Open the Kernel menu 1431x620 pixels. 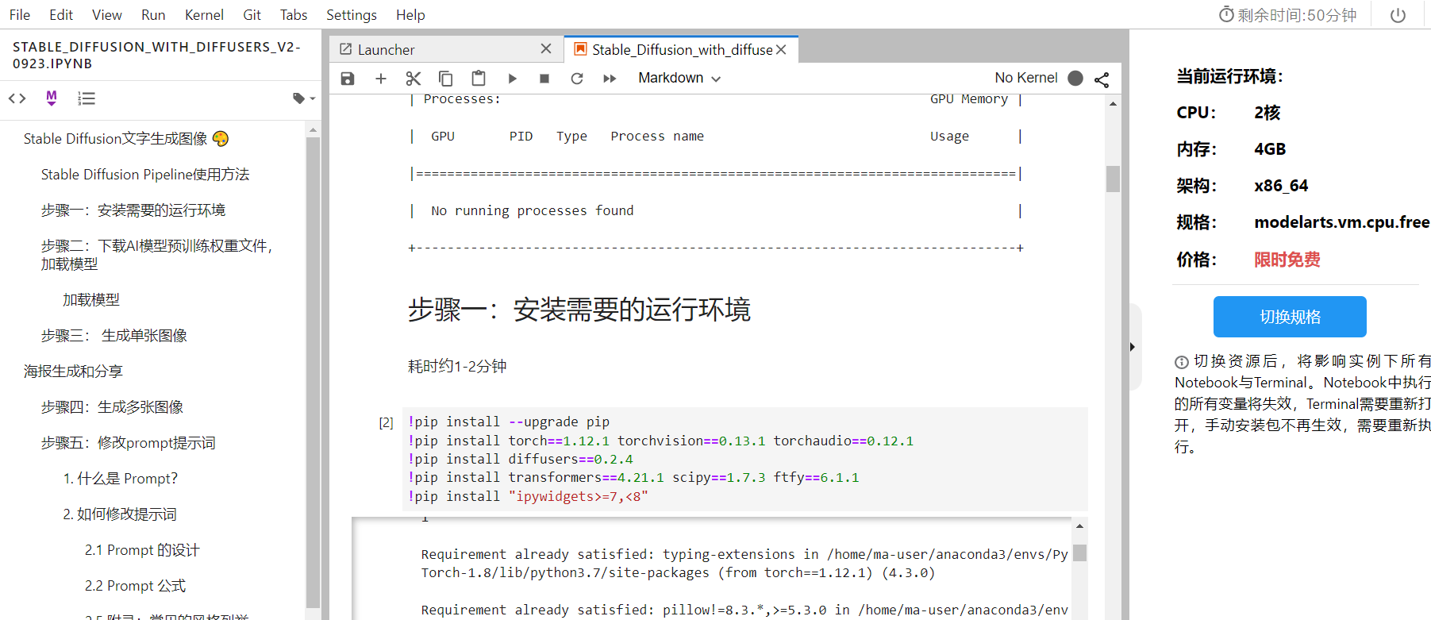pyautogui.click(x=204, y=15)
